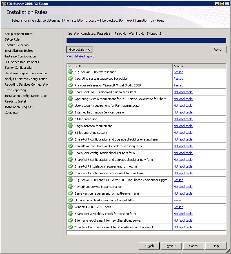Click check icon next to 64-bit operating system
Screen dimensions: 231x254
coord(70,133)
